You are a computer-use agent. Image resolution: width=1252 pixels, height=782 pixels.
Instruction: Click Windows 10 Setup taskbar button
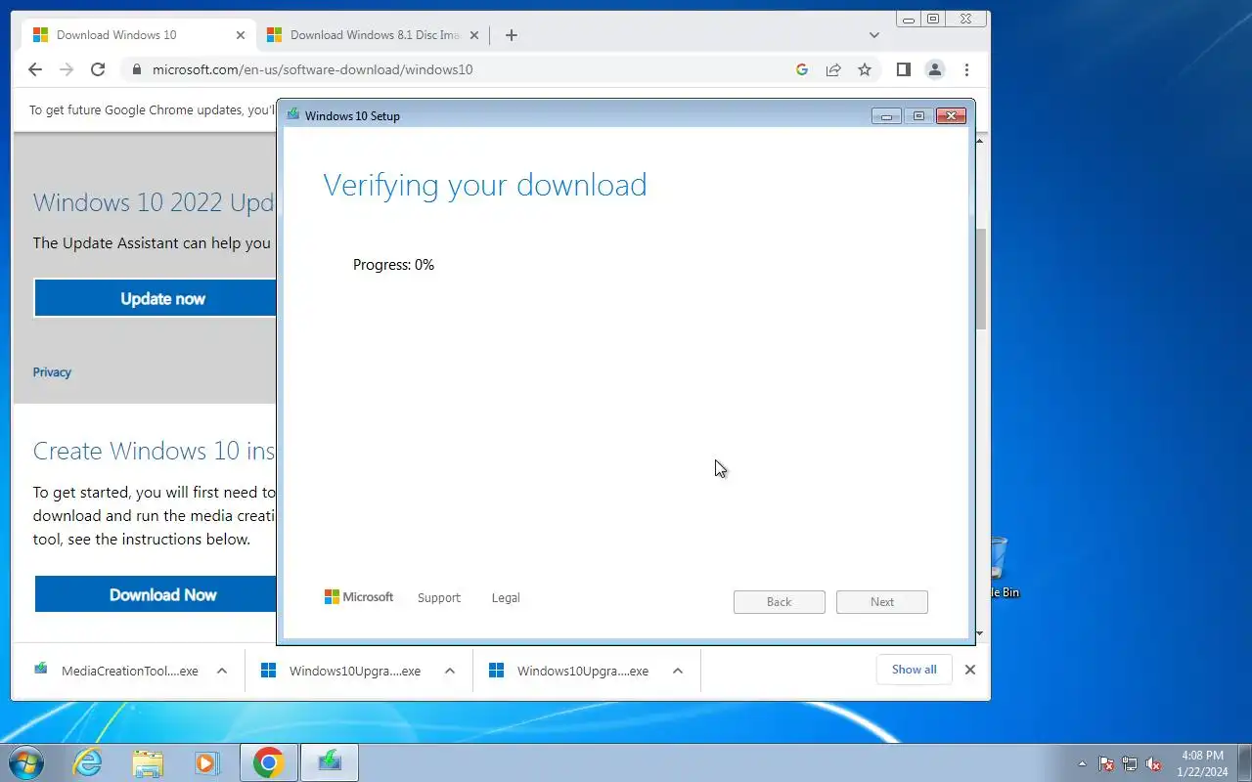(330, 762)
